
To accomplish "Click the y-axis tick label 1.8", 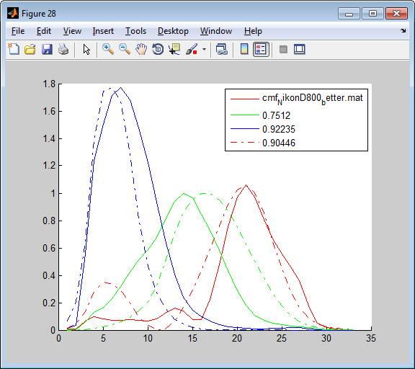I will tap(49, 84).
